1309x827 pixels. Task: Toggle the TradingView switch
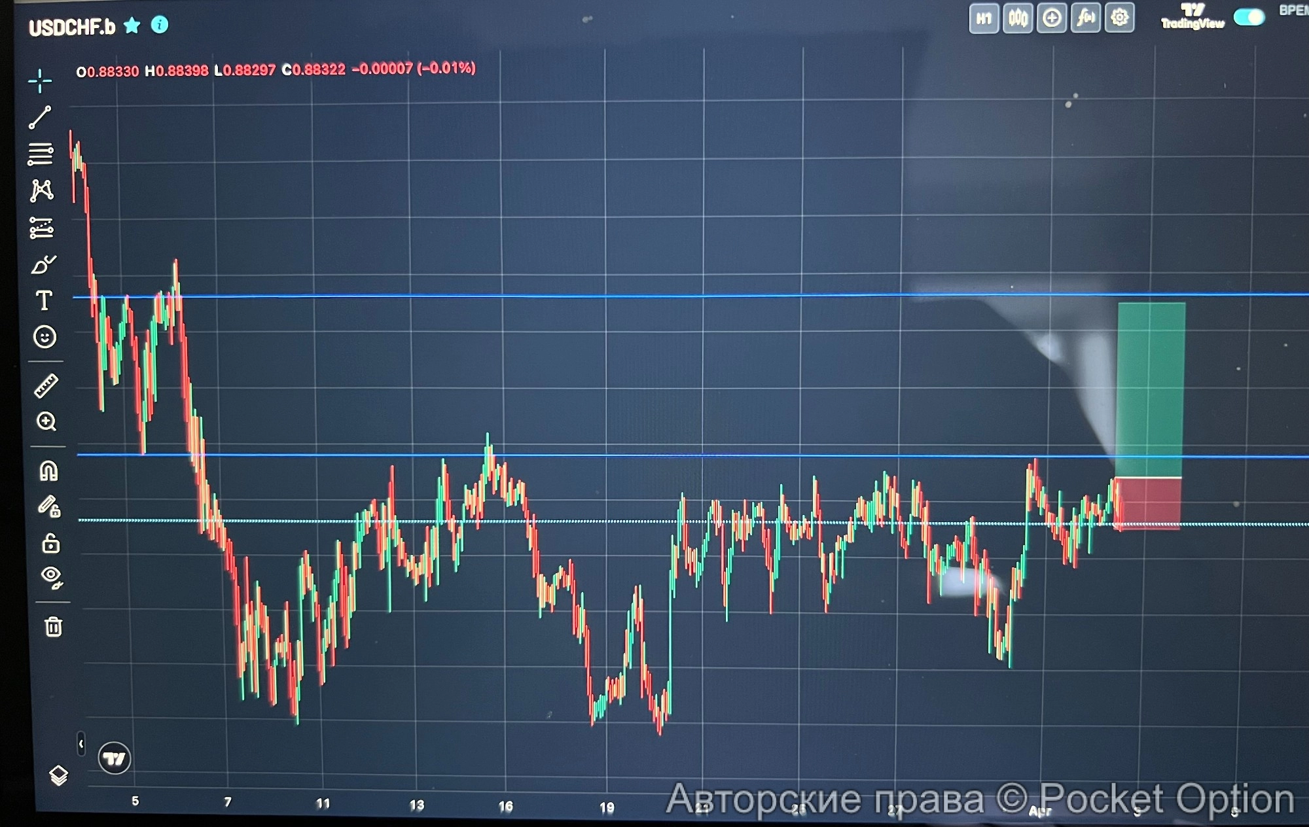[x=1249, y=18]
